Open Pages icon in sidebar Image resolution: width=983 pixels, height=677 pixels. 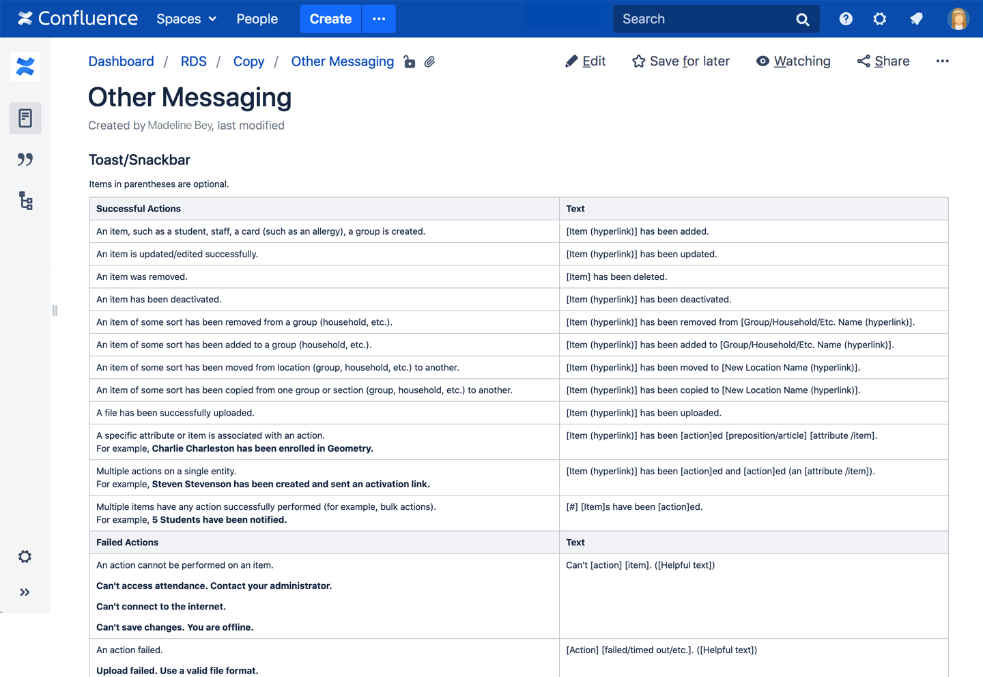tap(25, 118)
